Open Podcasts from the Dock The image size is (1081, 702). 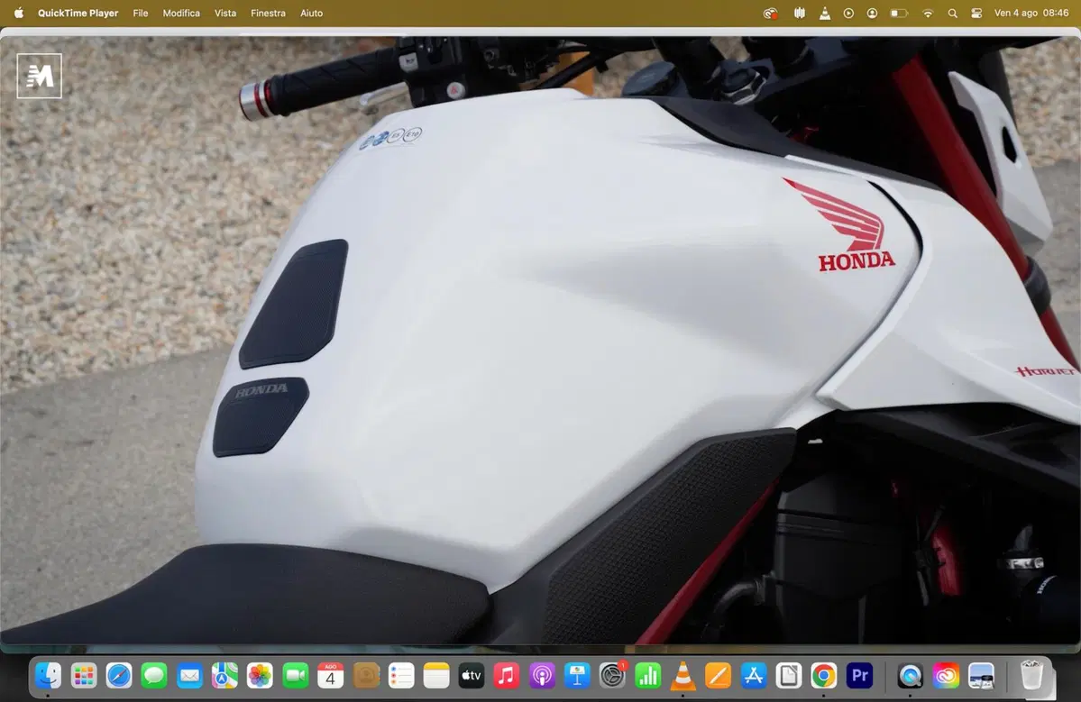point(542,676)
